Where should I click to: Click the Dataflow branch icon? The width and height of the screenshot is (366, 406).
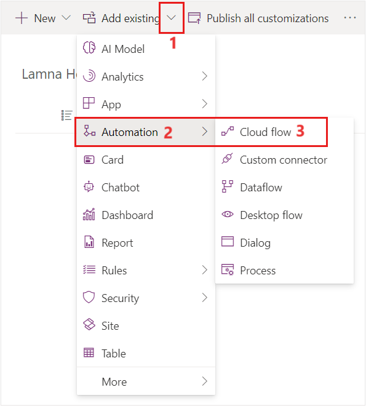228,186
